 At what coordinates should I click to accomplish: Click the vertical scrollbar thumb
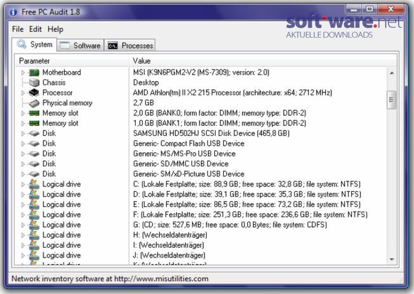pyautogui.click(x=392, y=100)
